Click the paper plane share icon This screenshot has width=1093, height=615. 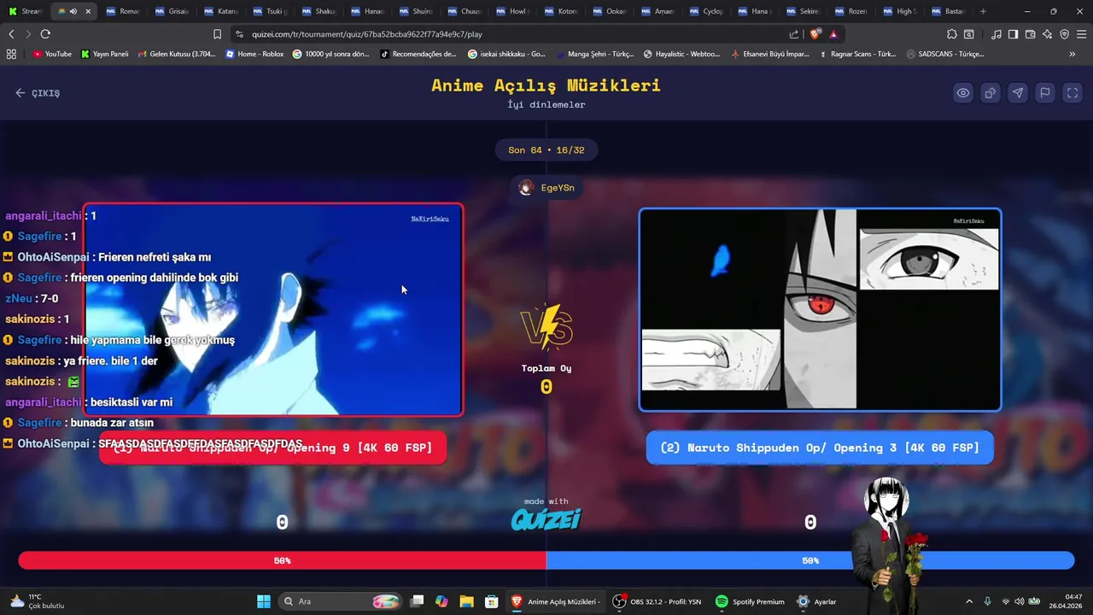click(x=1018, y=93)
